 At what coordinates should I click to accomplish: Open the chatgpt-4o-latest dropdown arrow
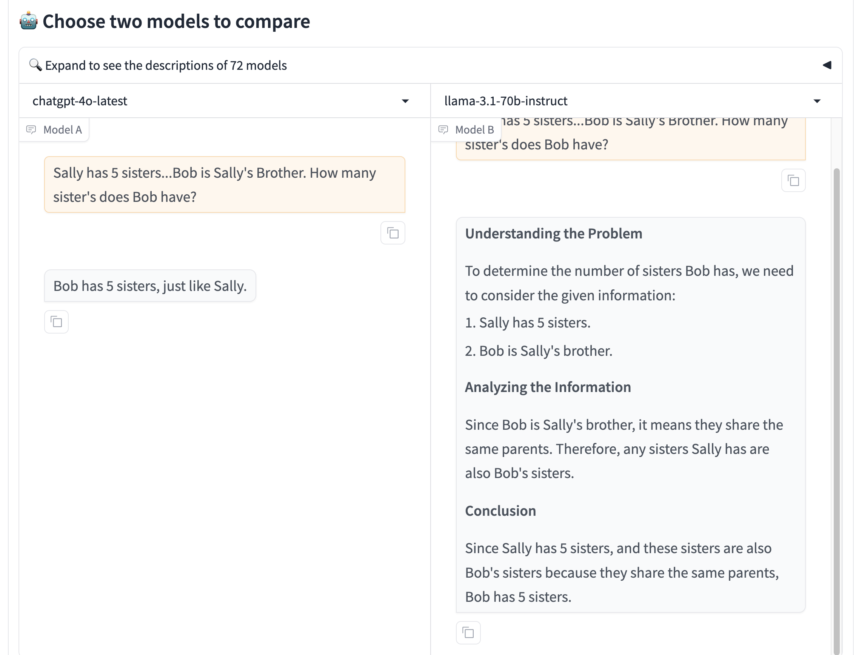point(405,101)
